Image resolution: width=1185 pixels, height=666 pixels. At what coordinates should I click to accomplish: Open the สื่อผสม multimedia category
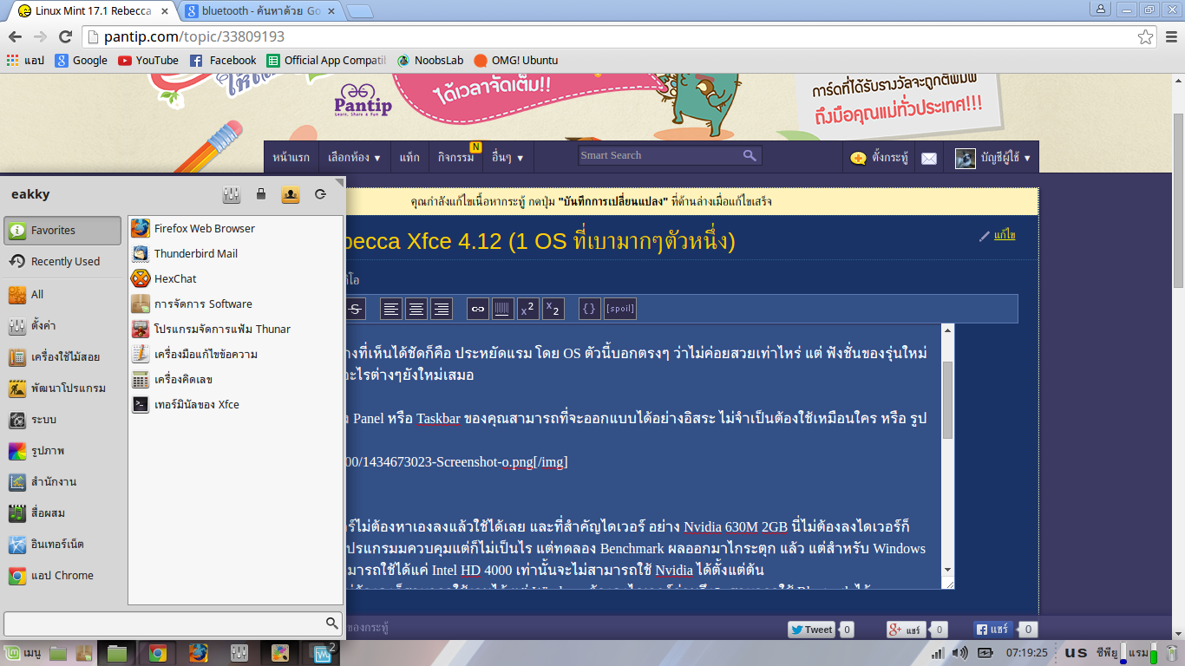[62, 513]
